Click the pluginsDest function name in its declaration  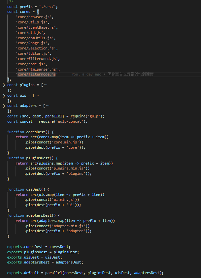(38, 158)
